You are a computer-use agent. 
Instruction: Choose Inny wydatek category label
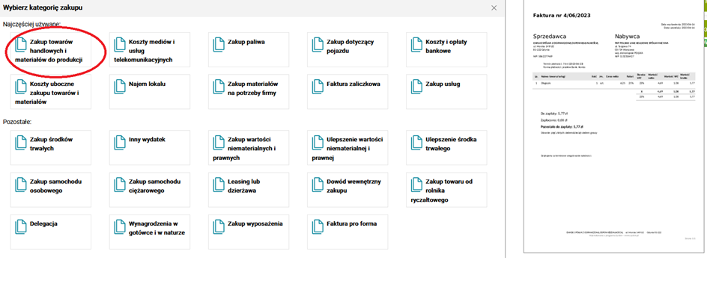click(147, 140)
